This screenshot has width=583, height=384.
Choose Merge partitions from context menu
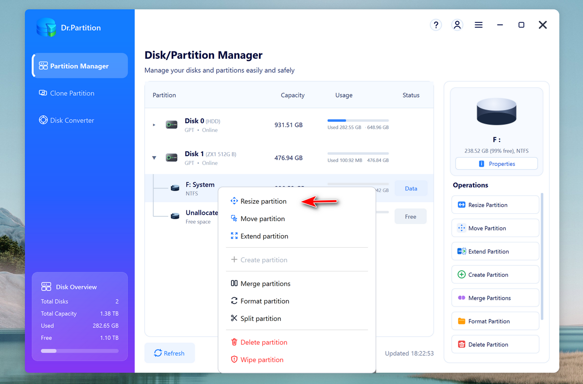(x=297, y=284)
